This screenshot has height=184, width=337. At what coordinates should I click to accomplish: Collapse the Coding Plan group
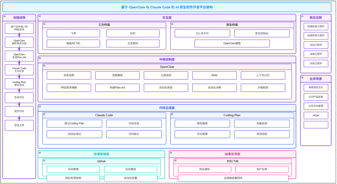pyautogui.click(x=172, y=114)
